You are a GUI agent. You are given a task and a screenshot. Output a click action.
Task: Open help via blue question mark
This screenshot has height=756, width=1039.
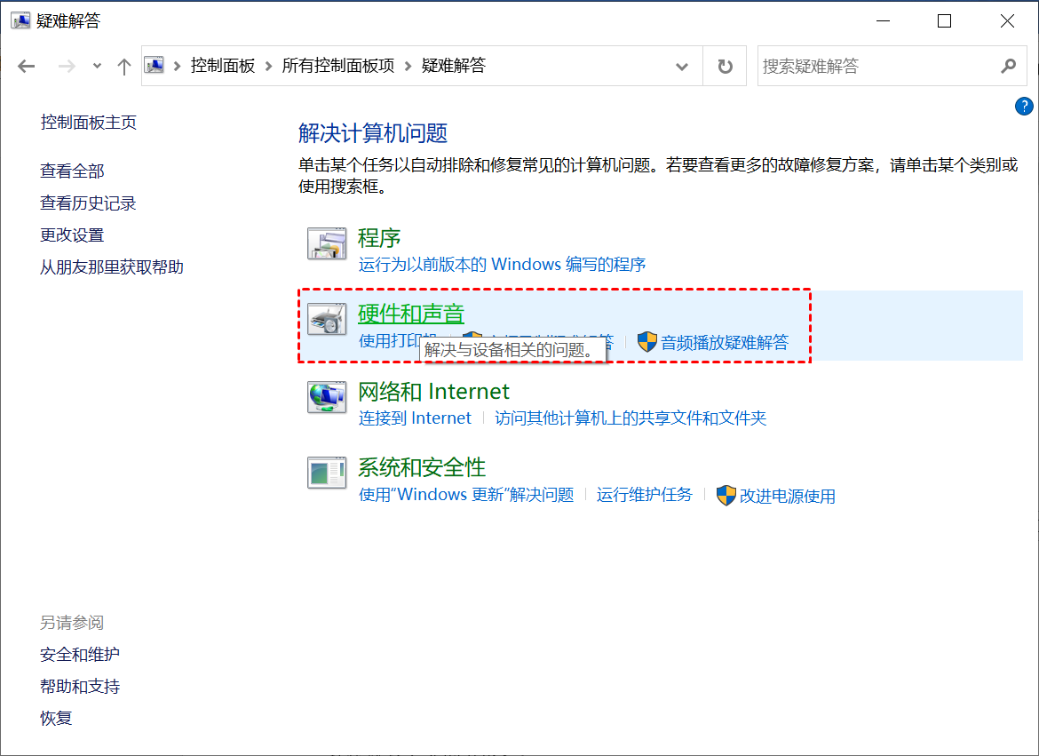(x=1024, y=106)
